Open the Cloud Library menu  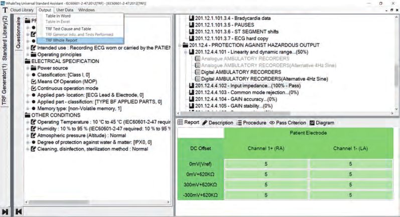[22, 10]
